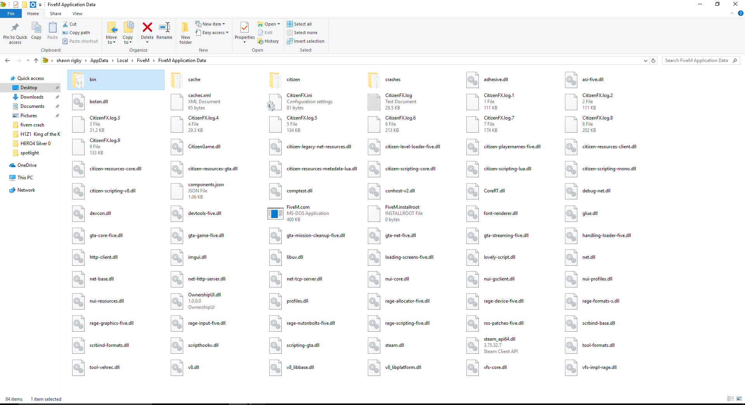Open the Quick Access Toolbar customize dropdown

coord(40,5)
